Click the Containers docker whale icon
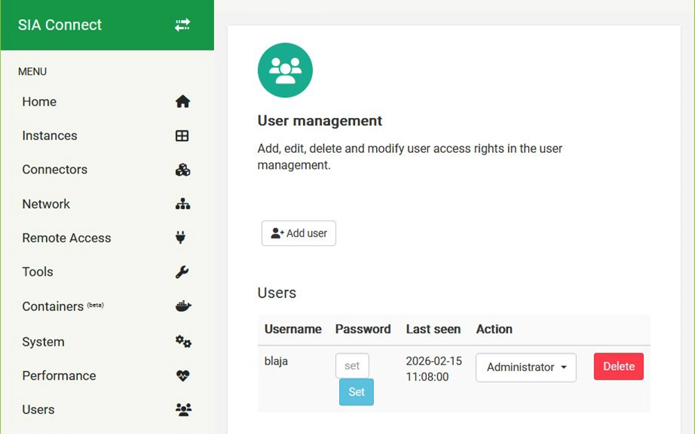Image resolution: width=695 pixels, height=434 pixels. (183, 306)
